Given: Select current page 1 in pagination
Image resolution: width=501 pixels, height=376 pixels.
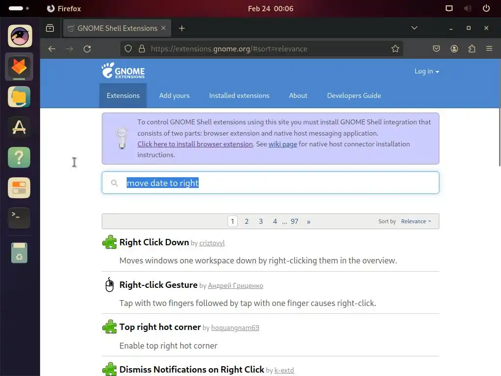Looking at the screenshot, I should 232,221.
